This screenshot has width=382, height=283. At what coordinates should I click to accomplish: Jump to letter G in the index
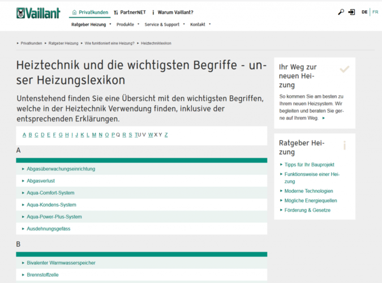coord(61,135)
